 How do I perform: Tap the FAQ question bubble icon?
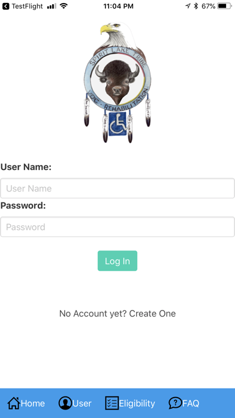click(175, 403)
